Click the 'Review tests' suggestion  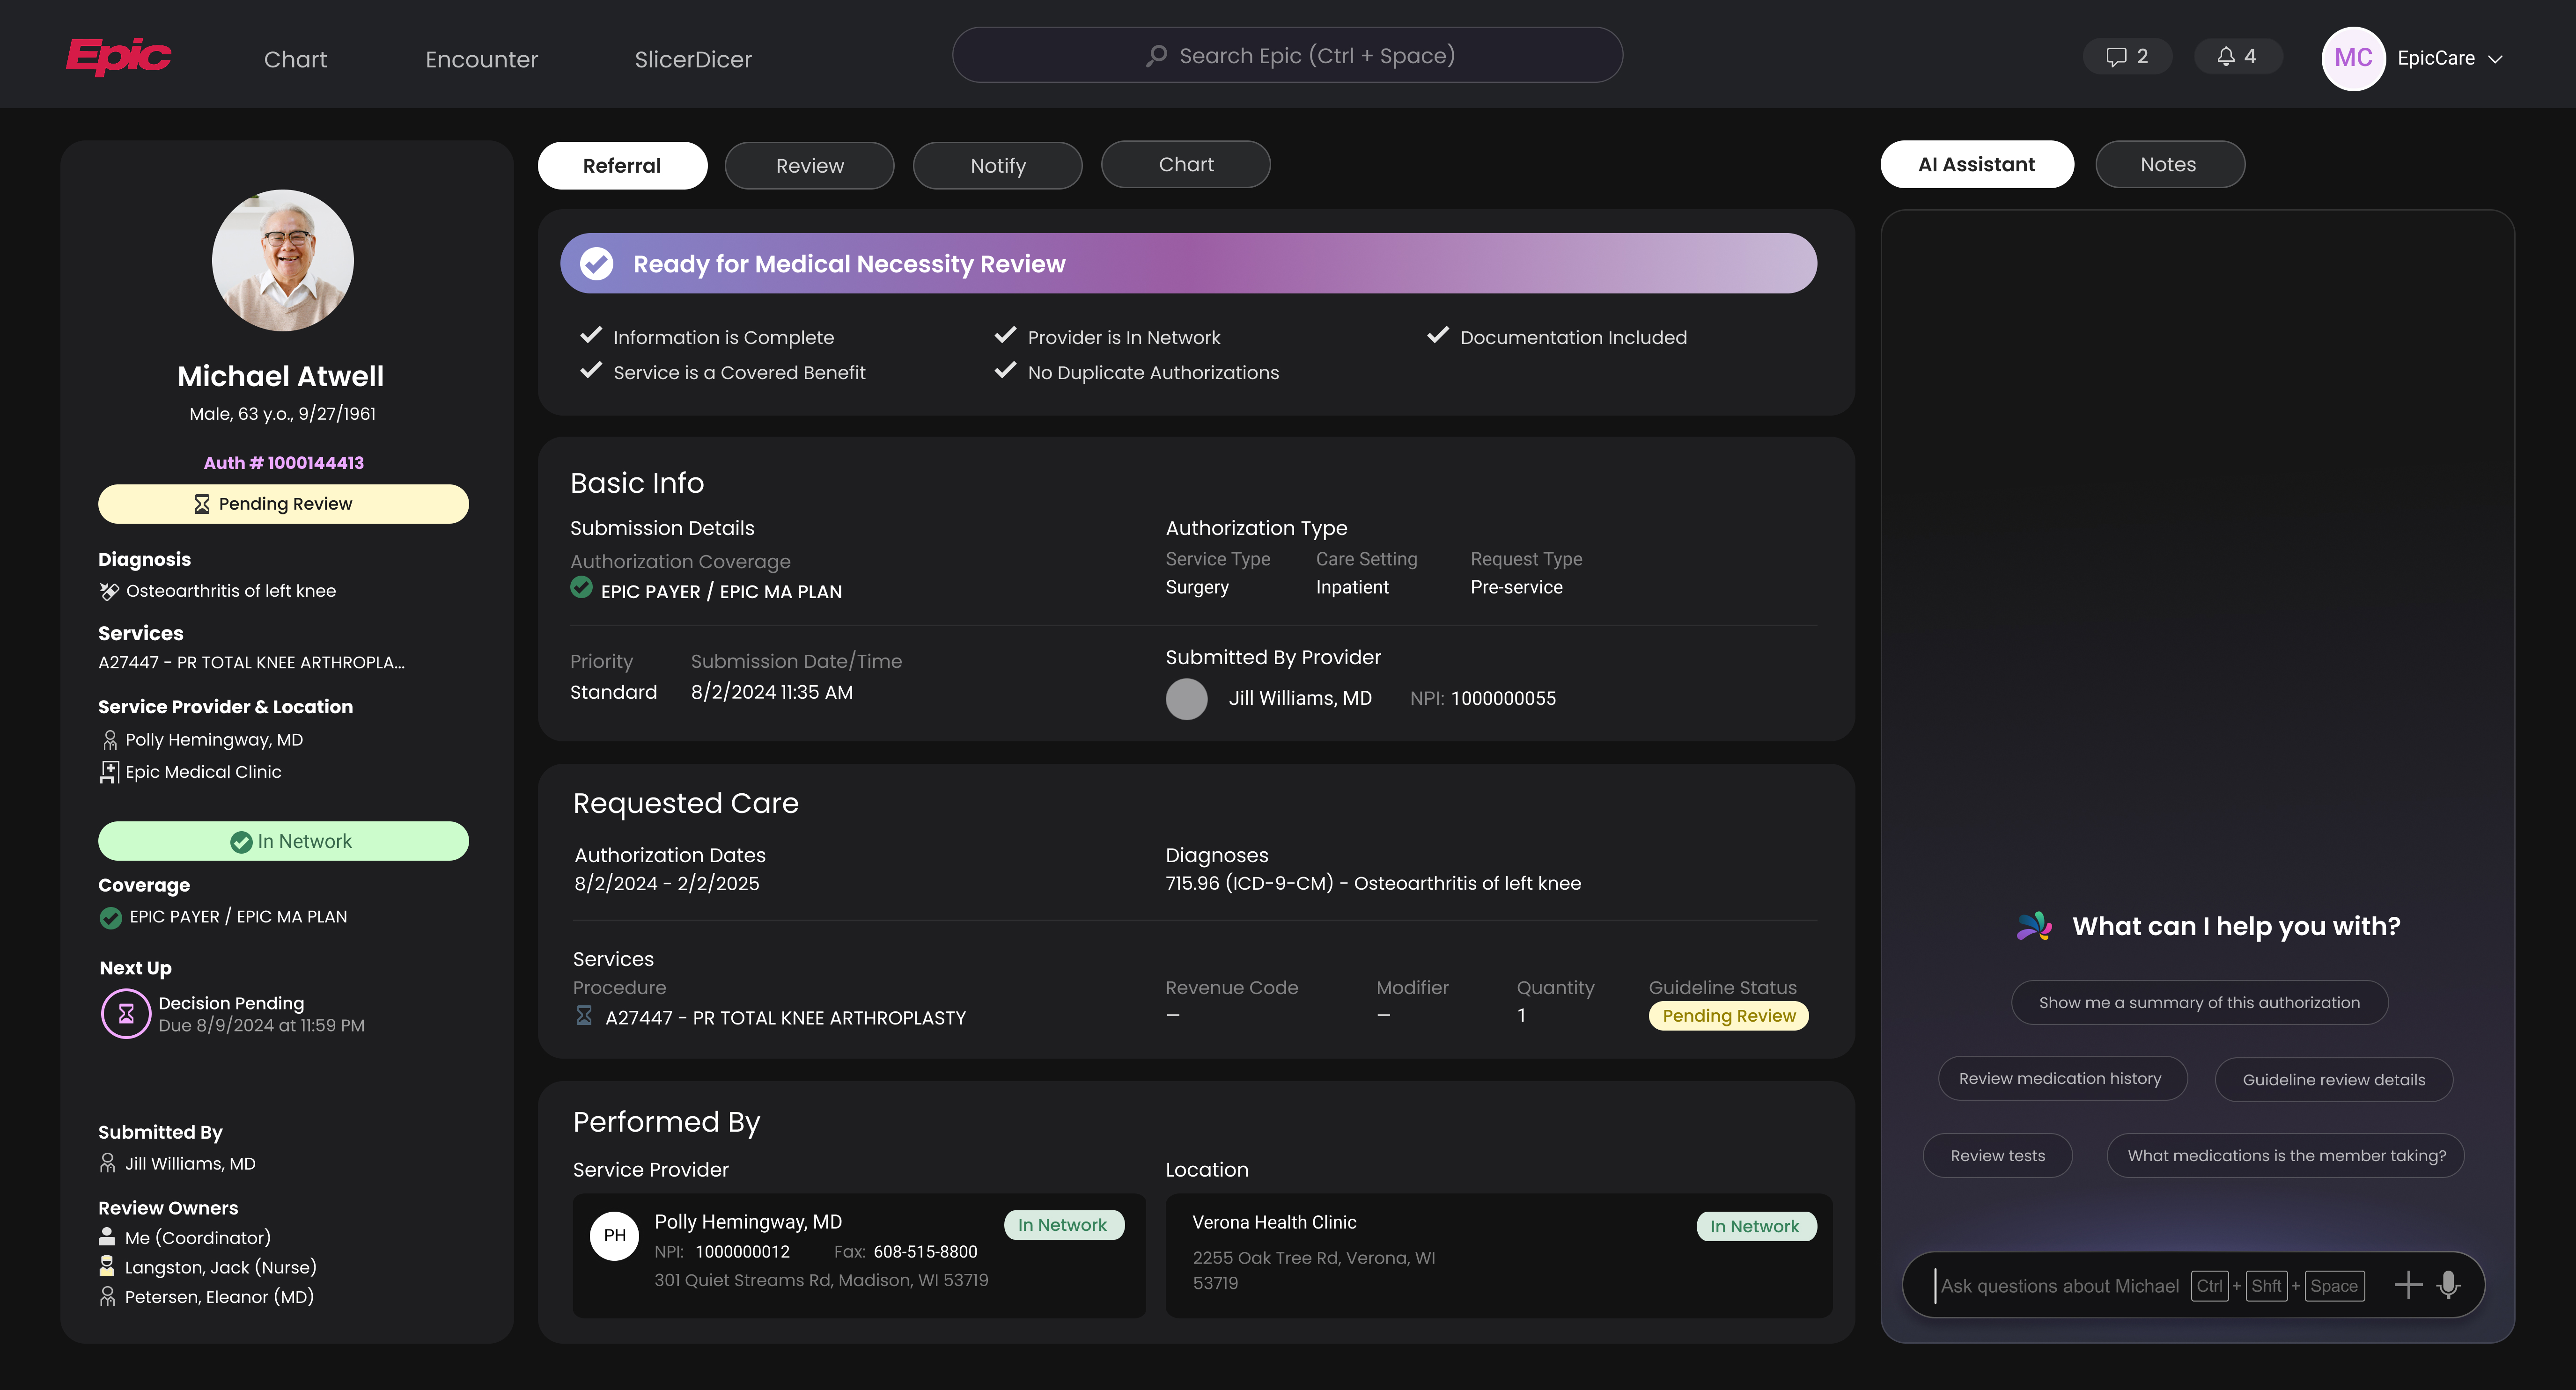pos(1998,1155)
